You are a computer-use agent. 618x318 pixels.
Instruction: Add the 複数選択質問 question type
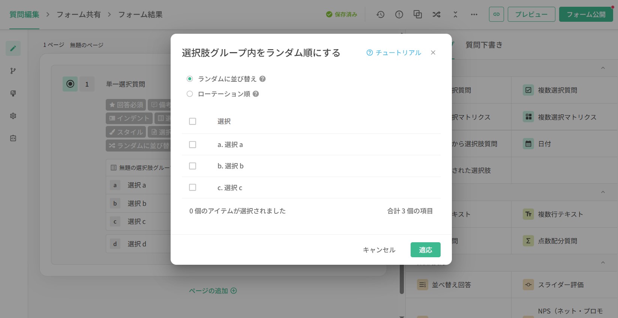point(564,90)
